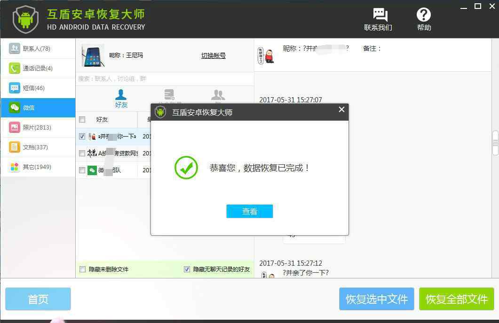The width and height of the screenshot is (499, 323).
Task: Select 照片(2813) in the sidebar
Action: (38, 127)
